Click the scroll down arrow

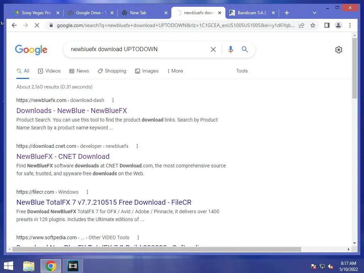pyautogui.click(x=354, y=243)
